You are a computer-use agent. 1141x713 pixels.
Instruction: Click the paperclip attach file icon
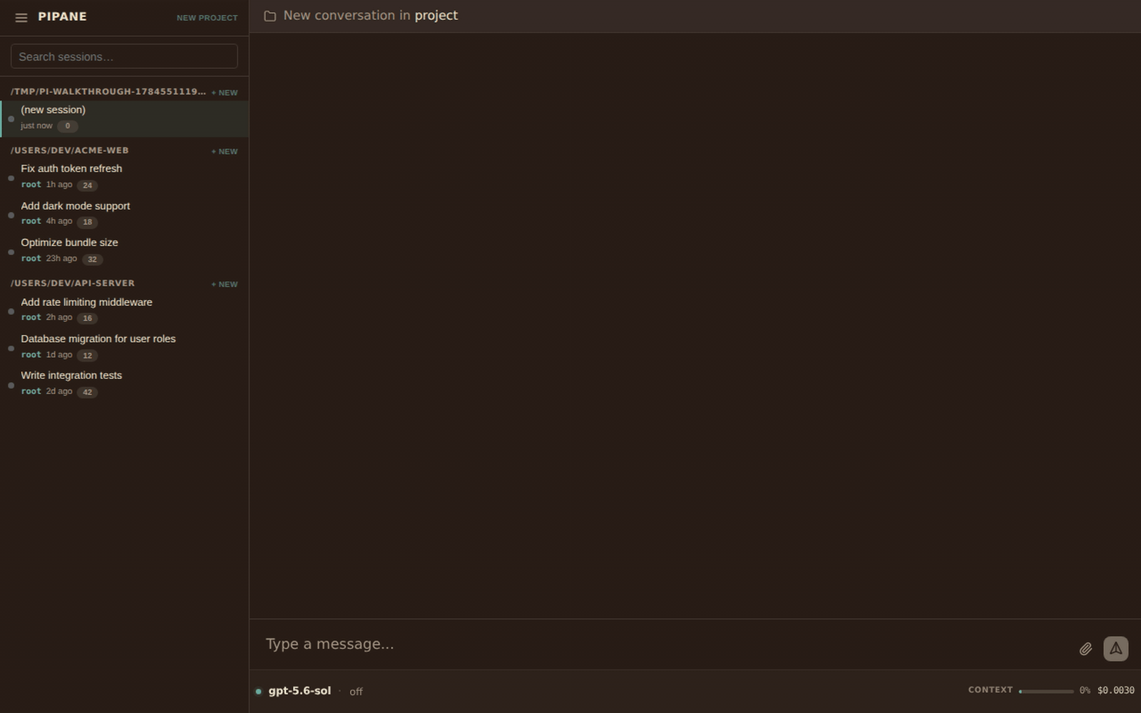pos(1085,649)
